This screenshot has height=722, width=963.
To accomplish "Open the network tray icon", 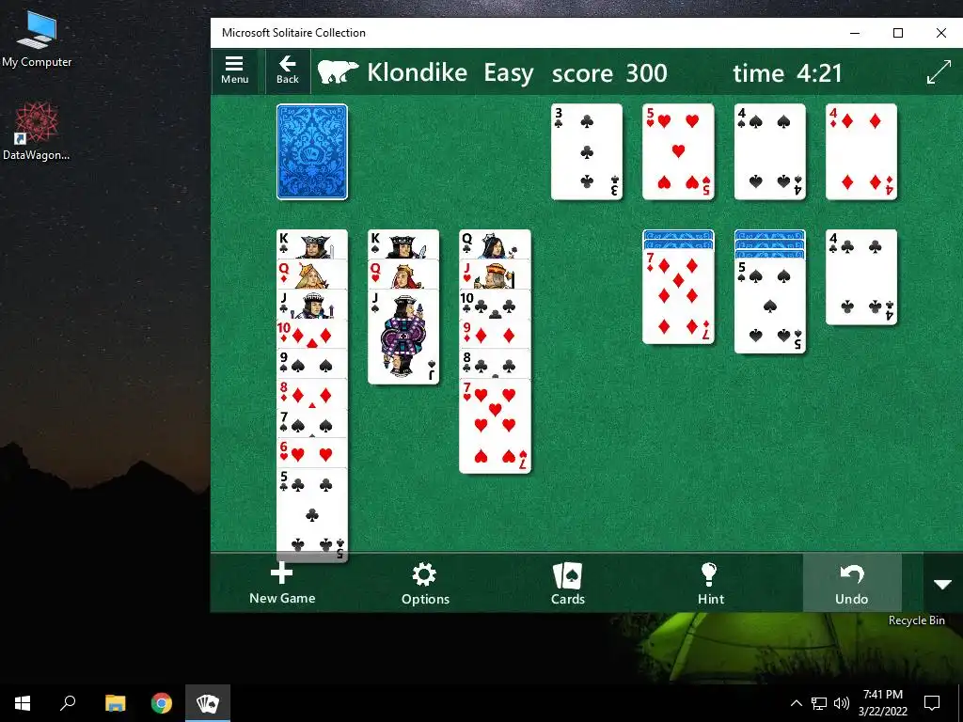I will coord(819,703).
